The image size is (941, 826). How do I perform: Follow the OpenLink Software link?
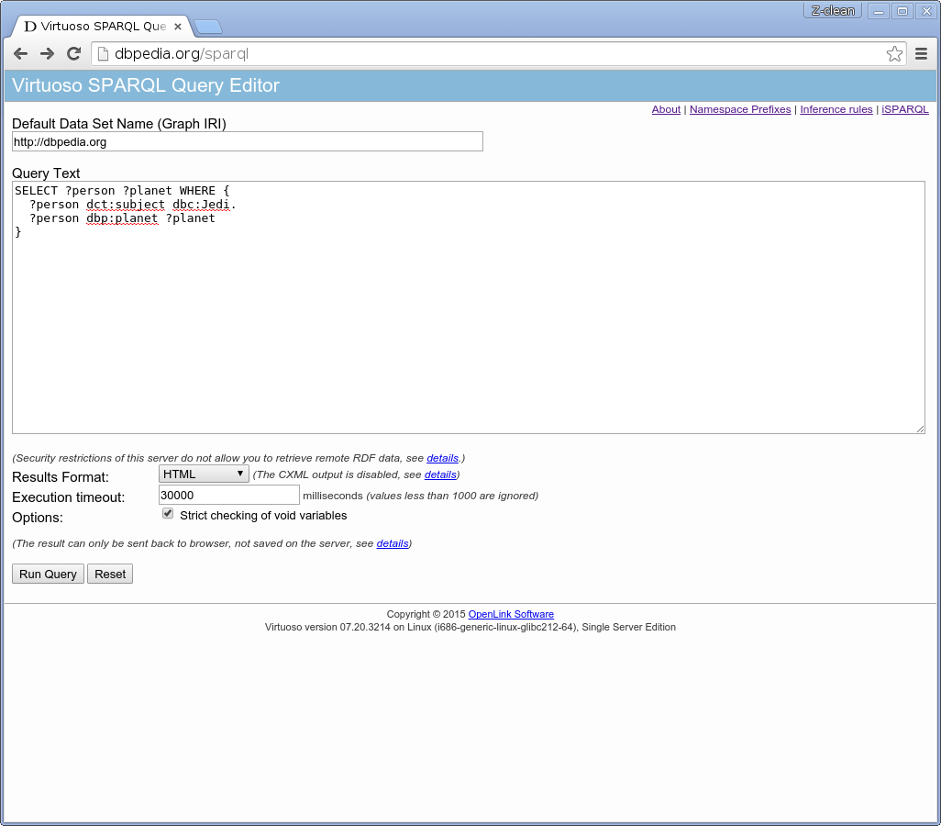coord(511,614)
